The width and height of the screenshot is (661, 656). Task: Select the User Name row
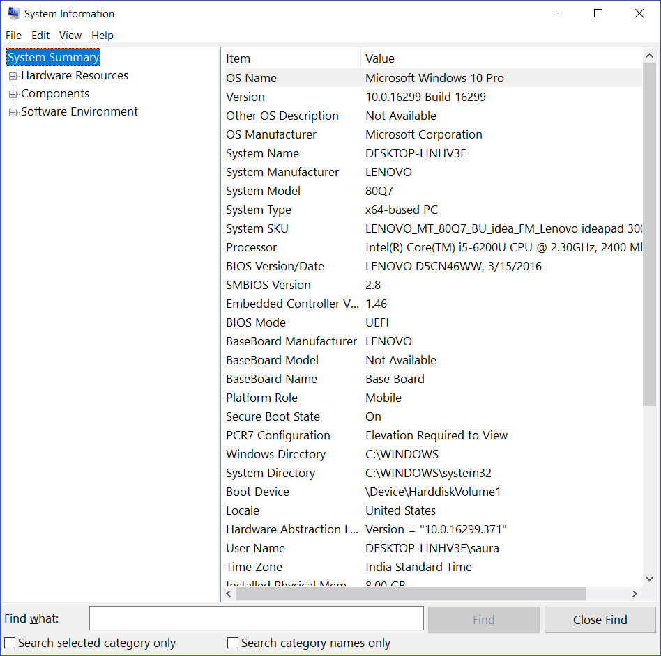tap(433, 548)
